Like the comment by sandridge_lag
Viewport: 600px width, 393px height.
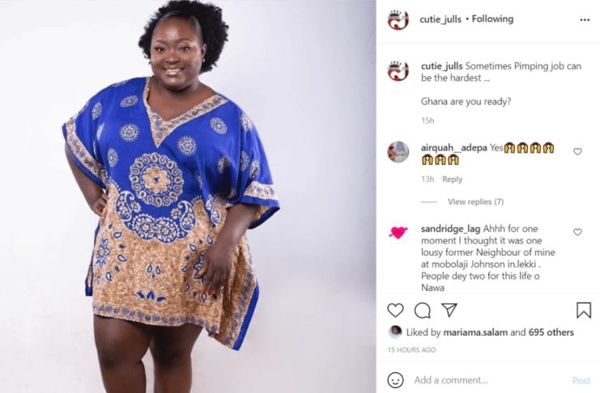577,232
